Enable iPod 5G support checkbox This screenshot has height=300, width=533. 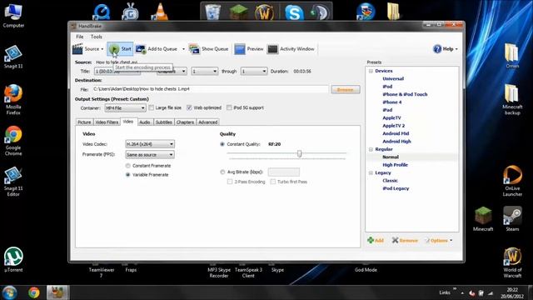[x=229, y=107]
